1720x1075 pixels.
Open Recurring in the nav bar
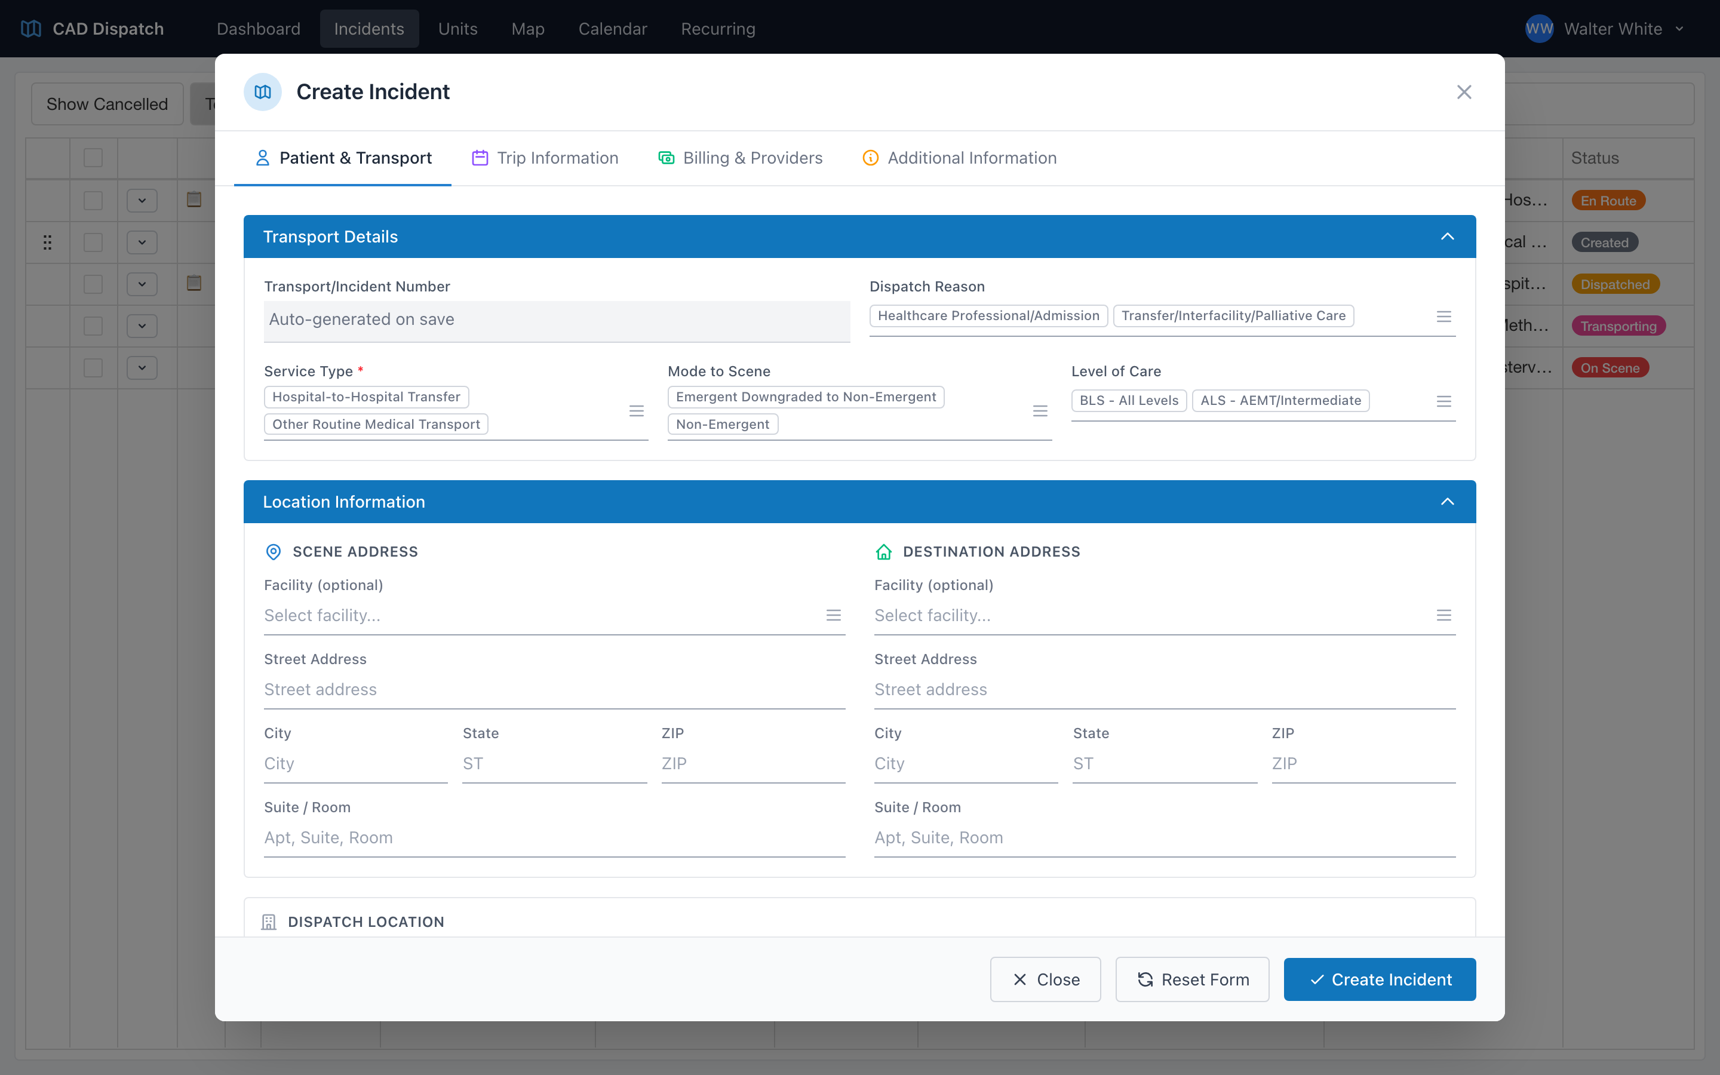pyautogui.click(x=718, y=29)
